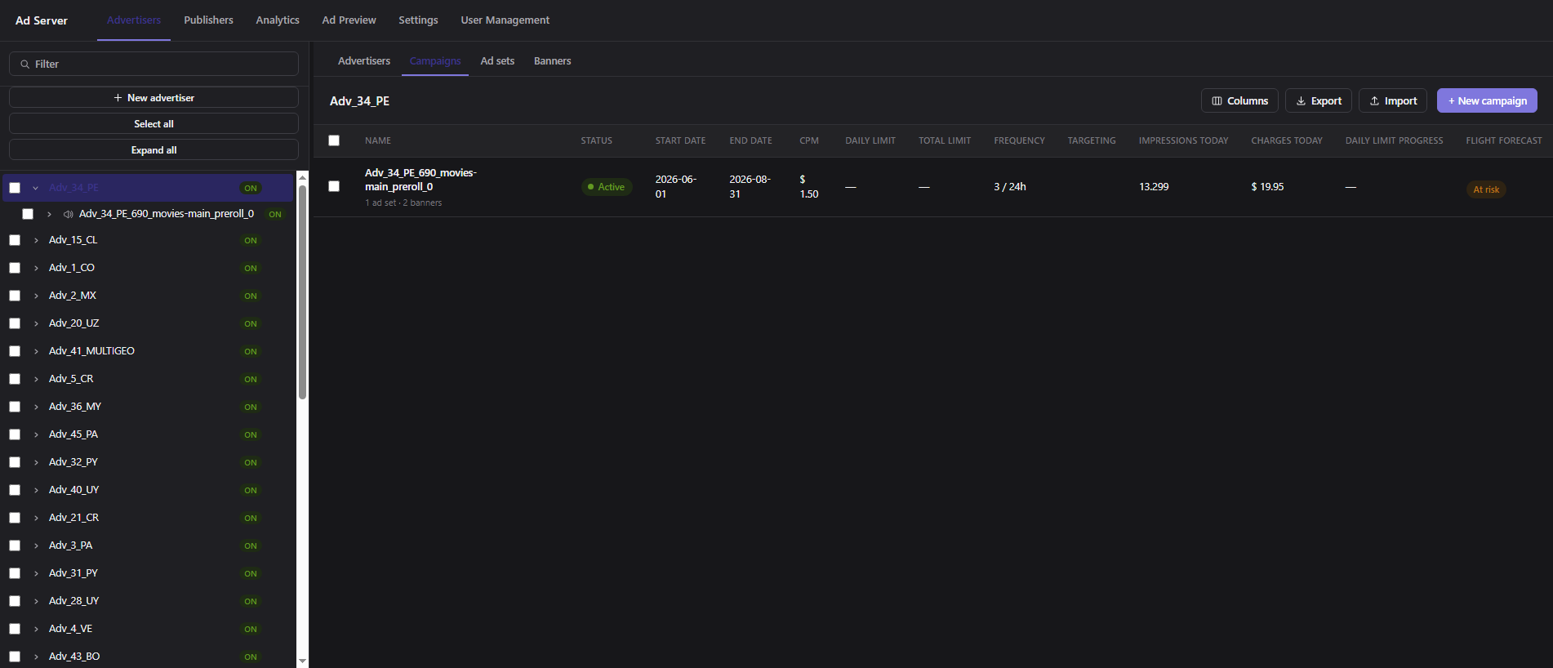Toggle ON badge for Adv_34_PE
This screenshot has width=1553, height=668.
click(251, 188)
